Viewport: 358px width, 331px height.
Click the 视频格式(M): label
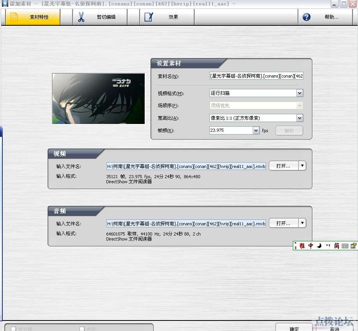tap(171, 93)
